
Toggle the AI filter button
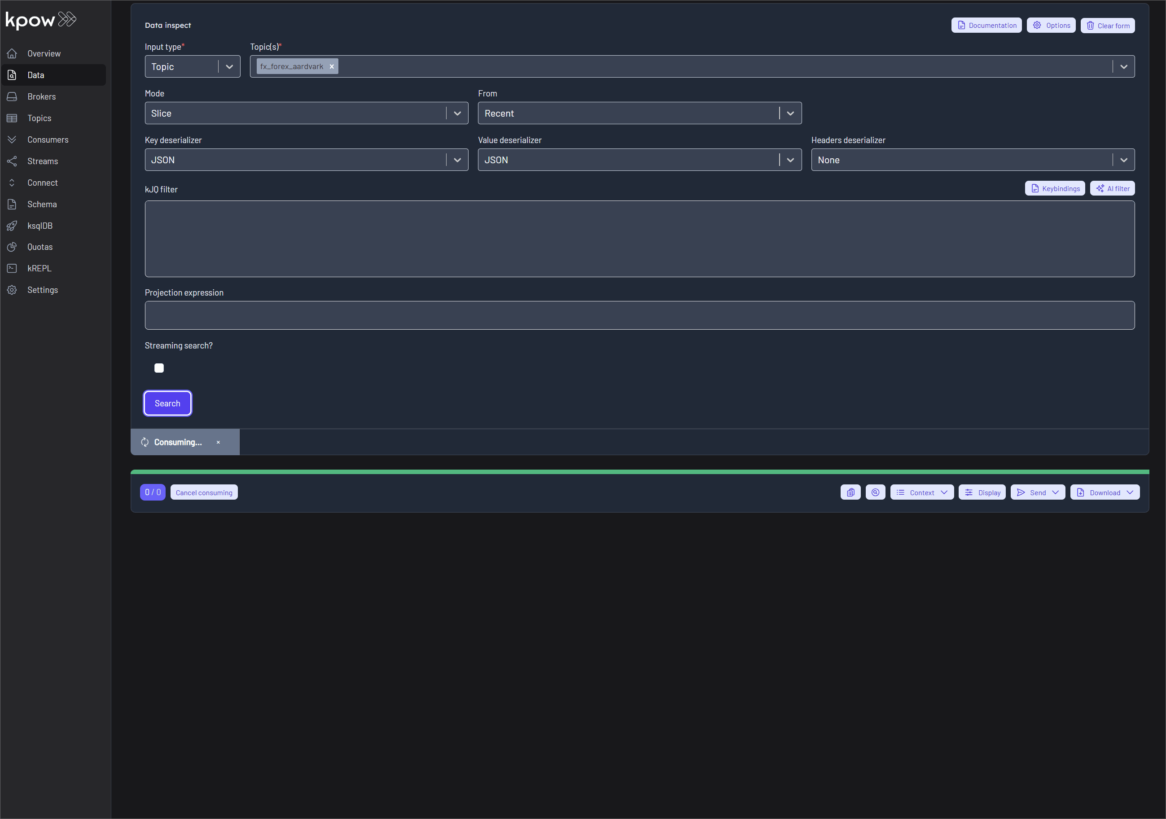[x=1112, y=188]
